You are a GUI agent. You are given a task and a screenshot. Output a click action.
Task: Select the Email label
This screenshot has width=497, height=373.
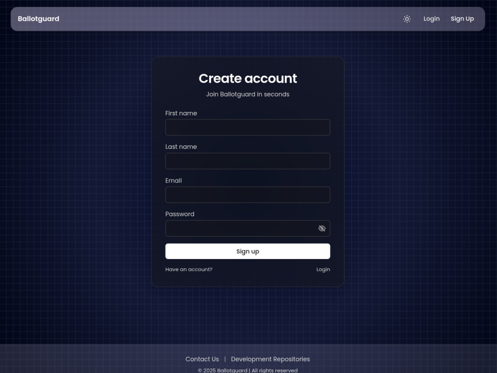[173, 181]
